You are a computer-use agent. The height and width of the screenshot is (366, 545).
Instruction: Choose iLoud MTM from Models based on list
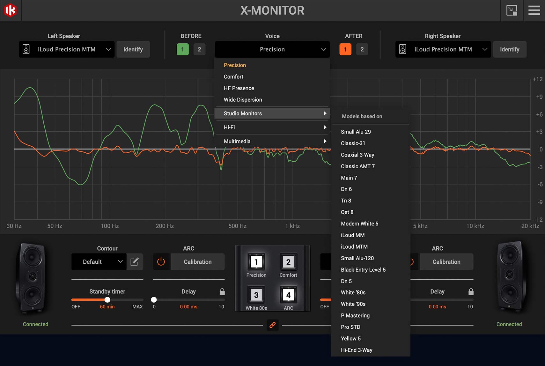[354, 246]
